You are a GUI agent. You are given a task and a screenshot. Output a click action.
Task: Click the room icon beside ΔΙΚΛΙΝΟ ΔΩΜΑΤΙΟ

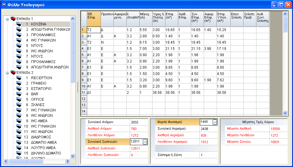click(x=19, y=153)
